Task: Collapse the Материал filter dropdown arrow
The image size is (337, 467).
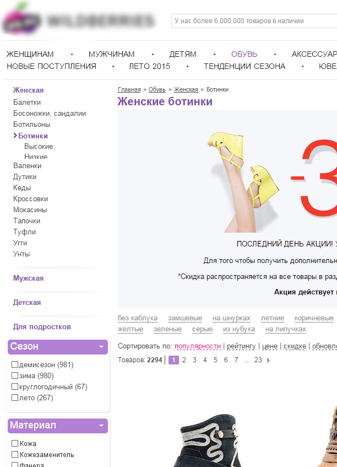Action: click(101, 426)
